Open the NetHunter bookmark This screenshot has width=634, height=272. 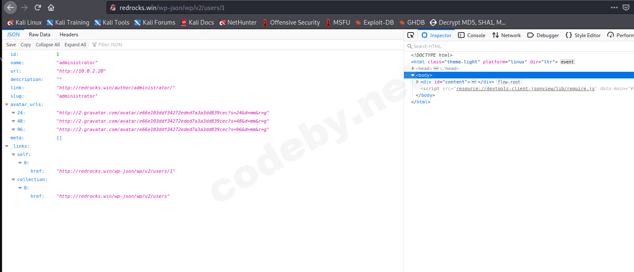tap(238, 23)
